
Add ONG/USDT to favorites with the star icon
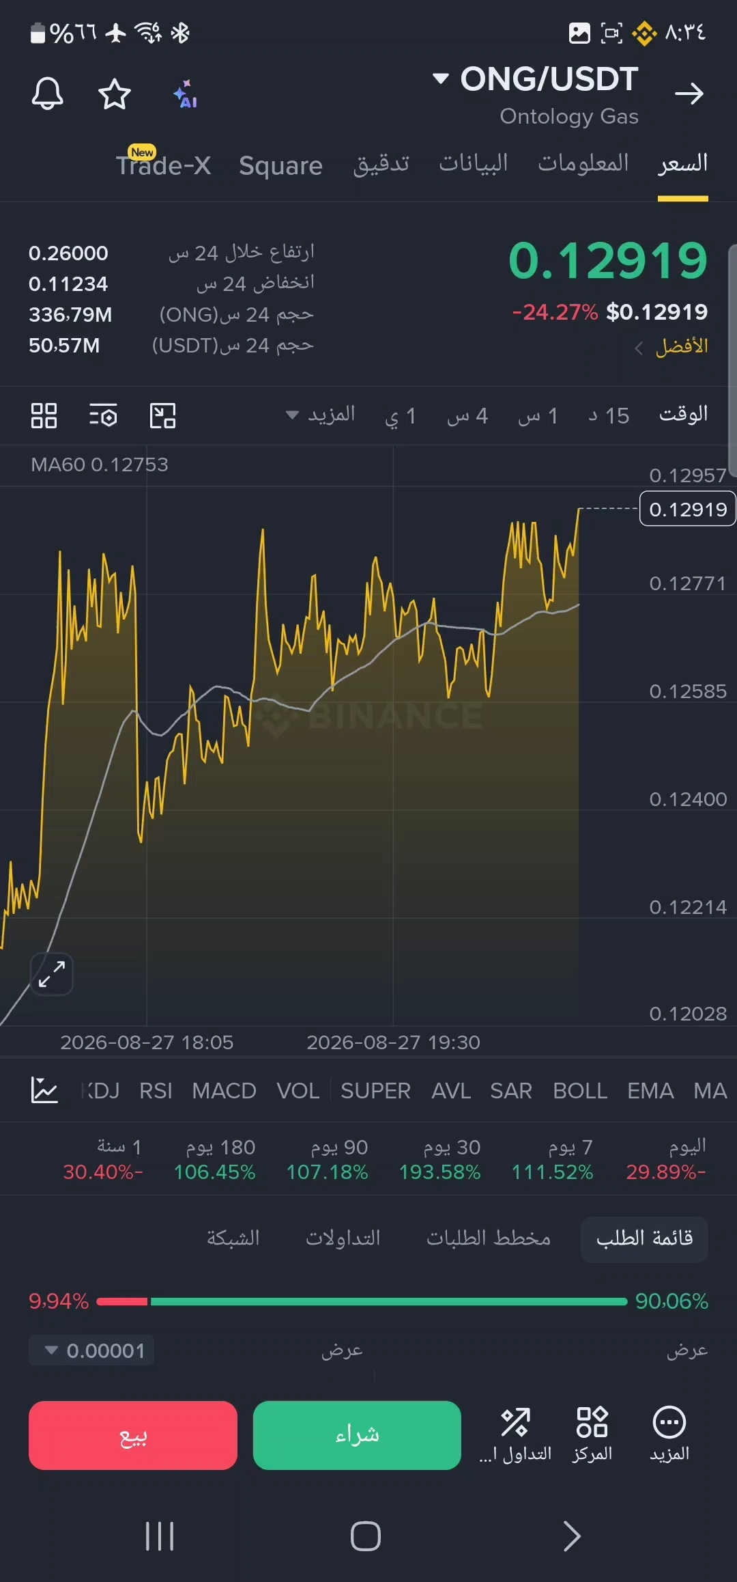tap(115, 94)
